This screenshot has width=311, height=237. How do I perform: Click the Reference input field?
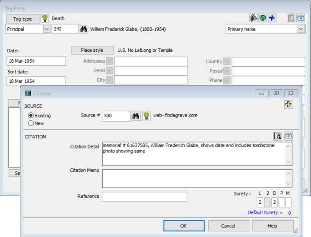(x=144, y=197)
